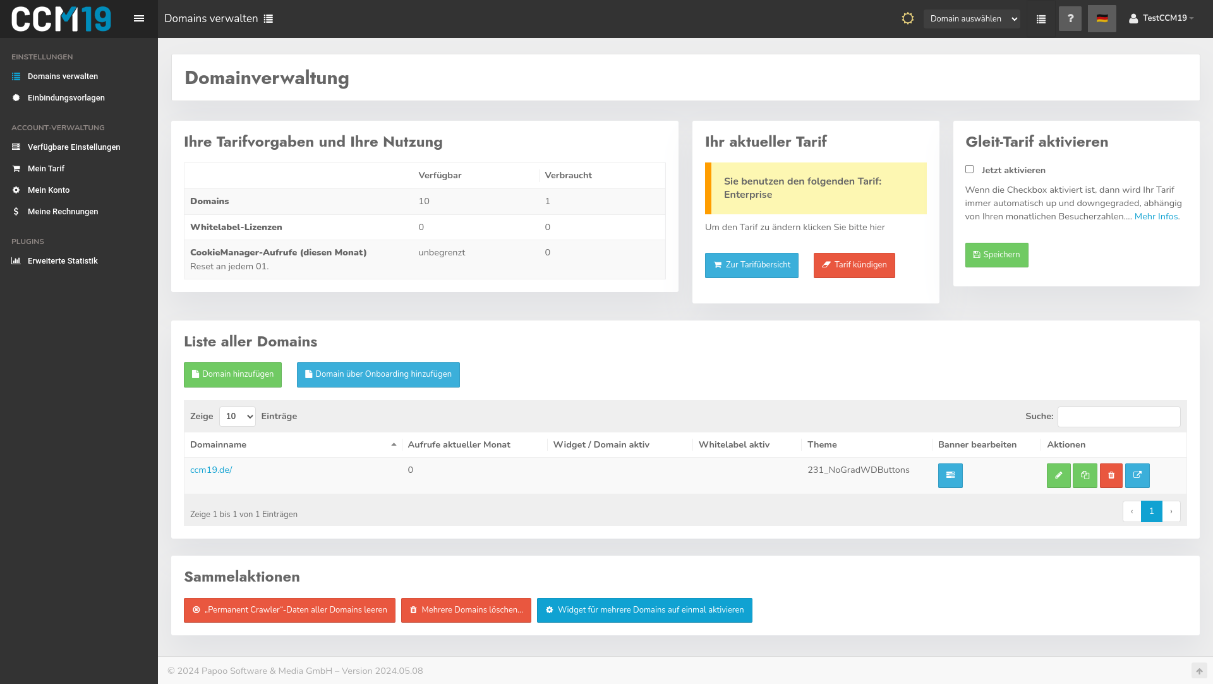
Task: Delete ccm19.de using red trash icon
Action: click(1111, 475)
